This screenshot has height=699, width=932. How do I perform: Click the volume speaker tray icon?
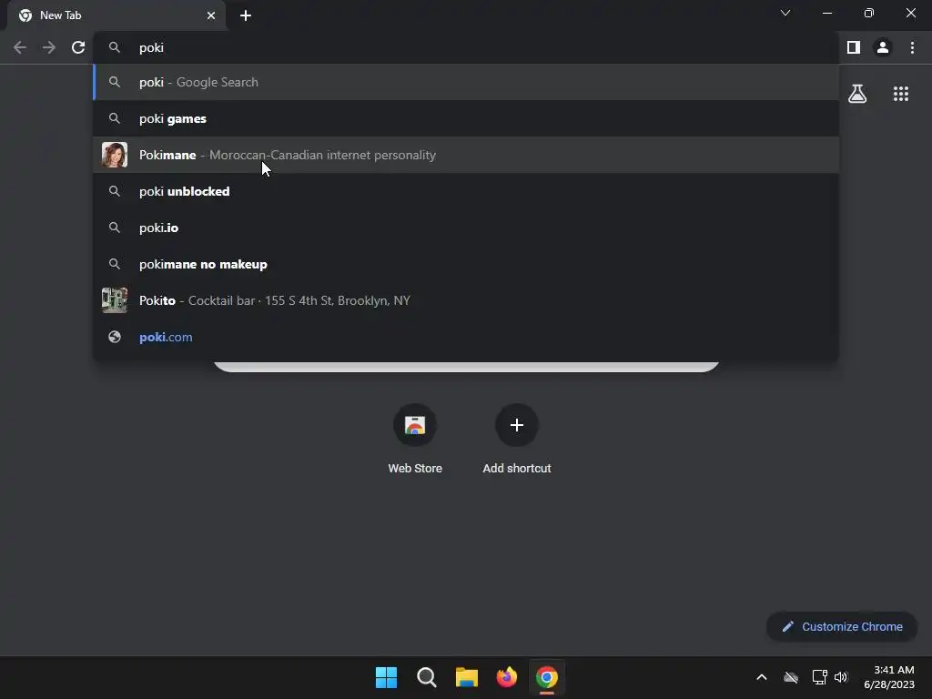(x=841, y=677)
